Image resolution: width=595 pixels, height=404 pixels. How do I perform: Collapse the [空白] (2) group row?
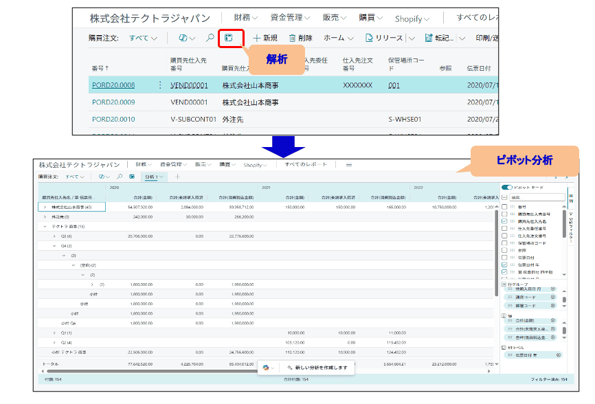(x=74, y=265)
